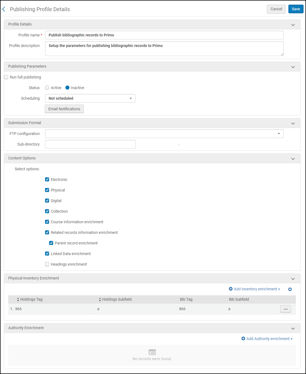This screenshot has height=374, width=306.
Task: Click the Cancel button
Action: click(x=276, y=9)
